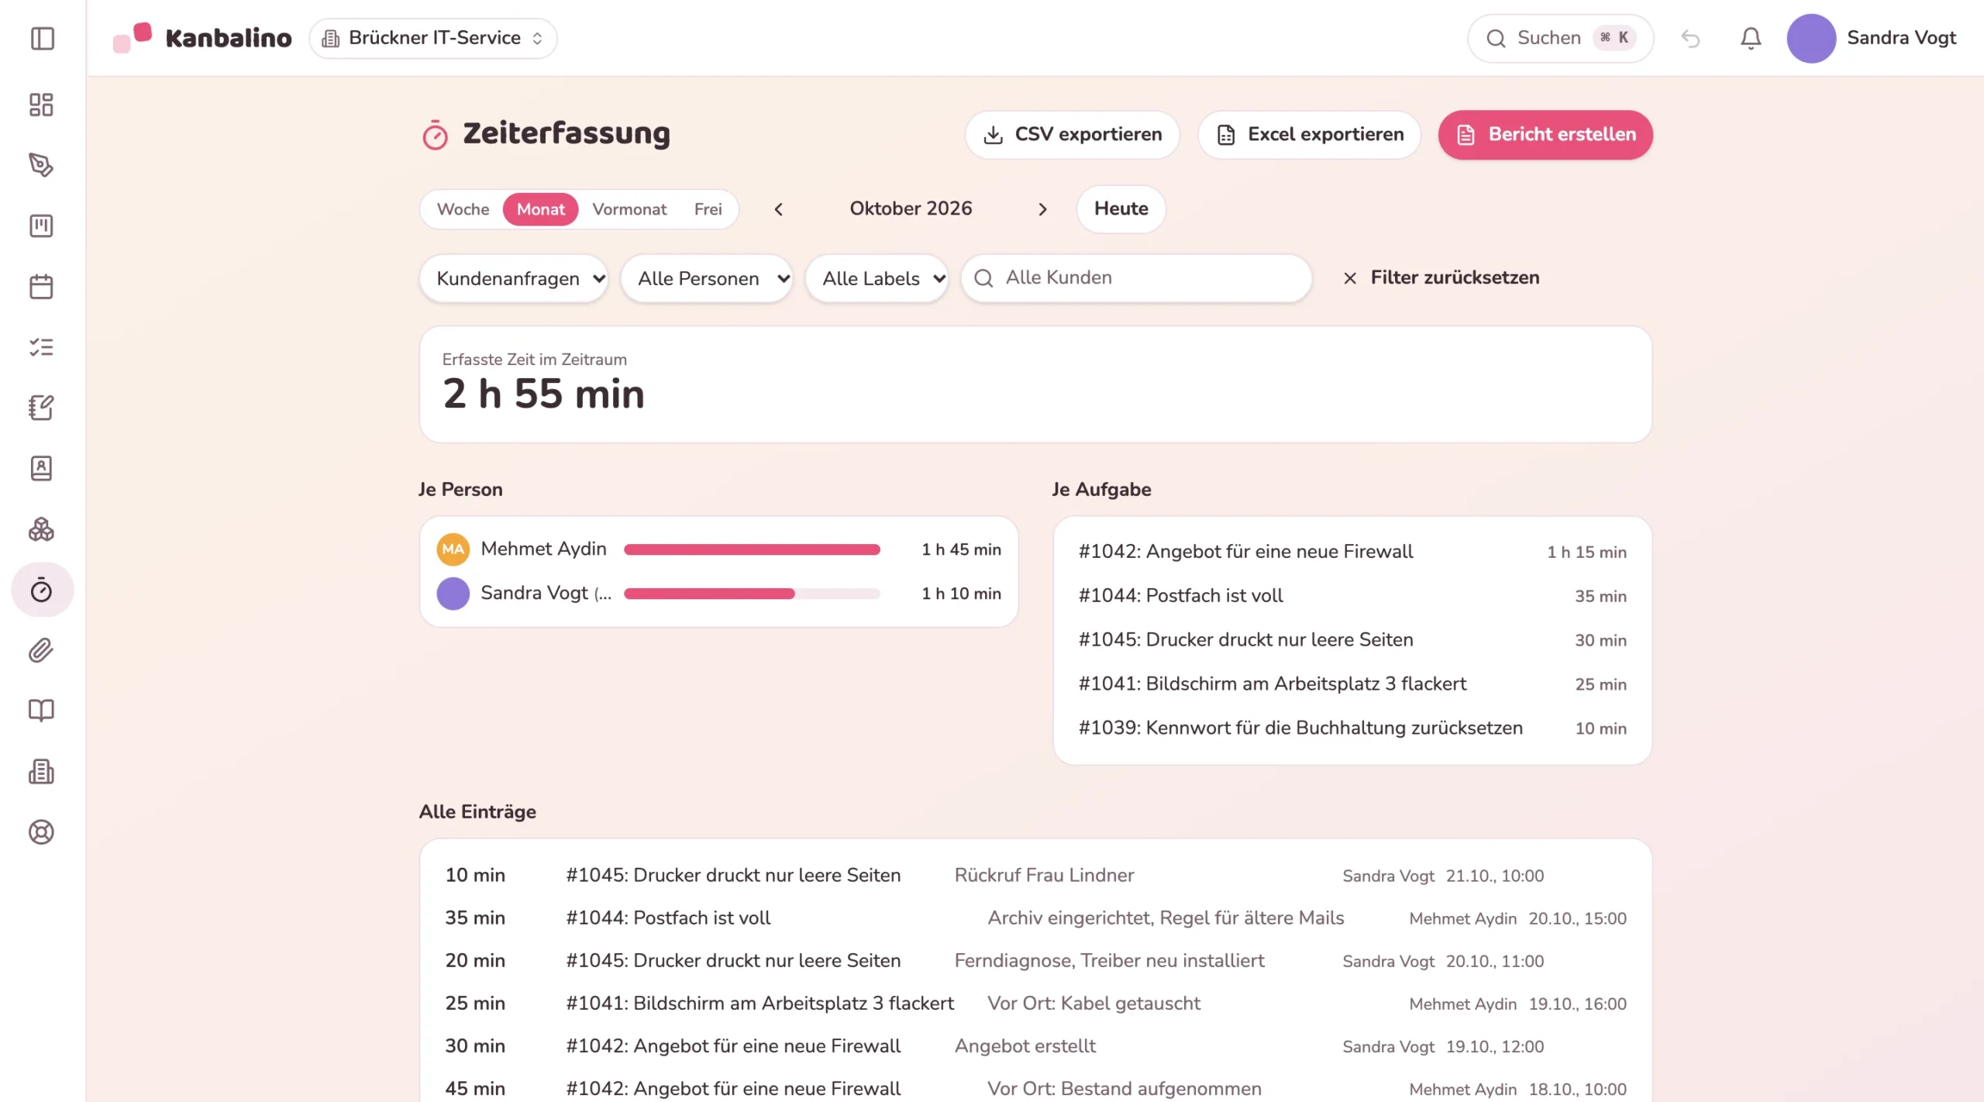Open the dashboard grid icon in sidebar
1984x1102 pixels.
pos(42,105)
